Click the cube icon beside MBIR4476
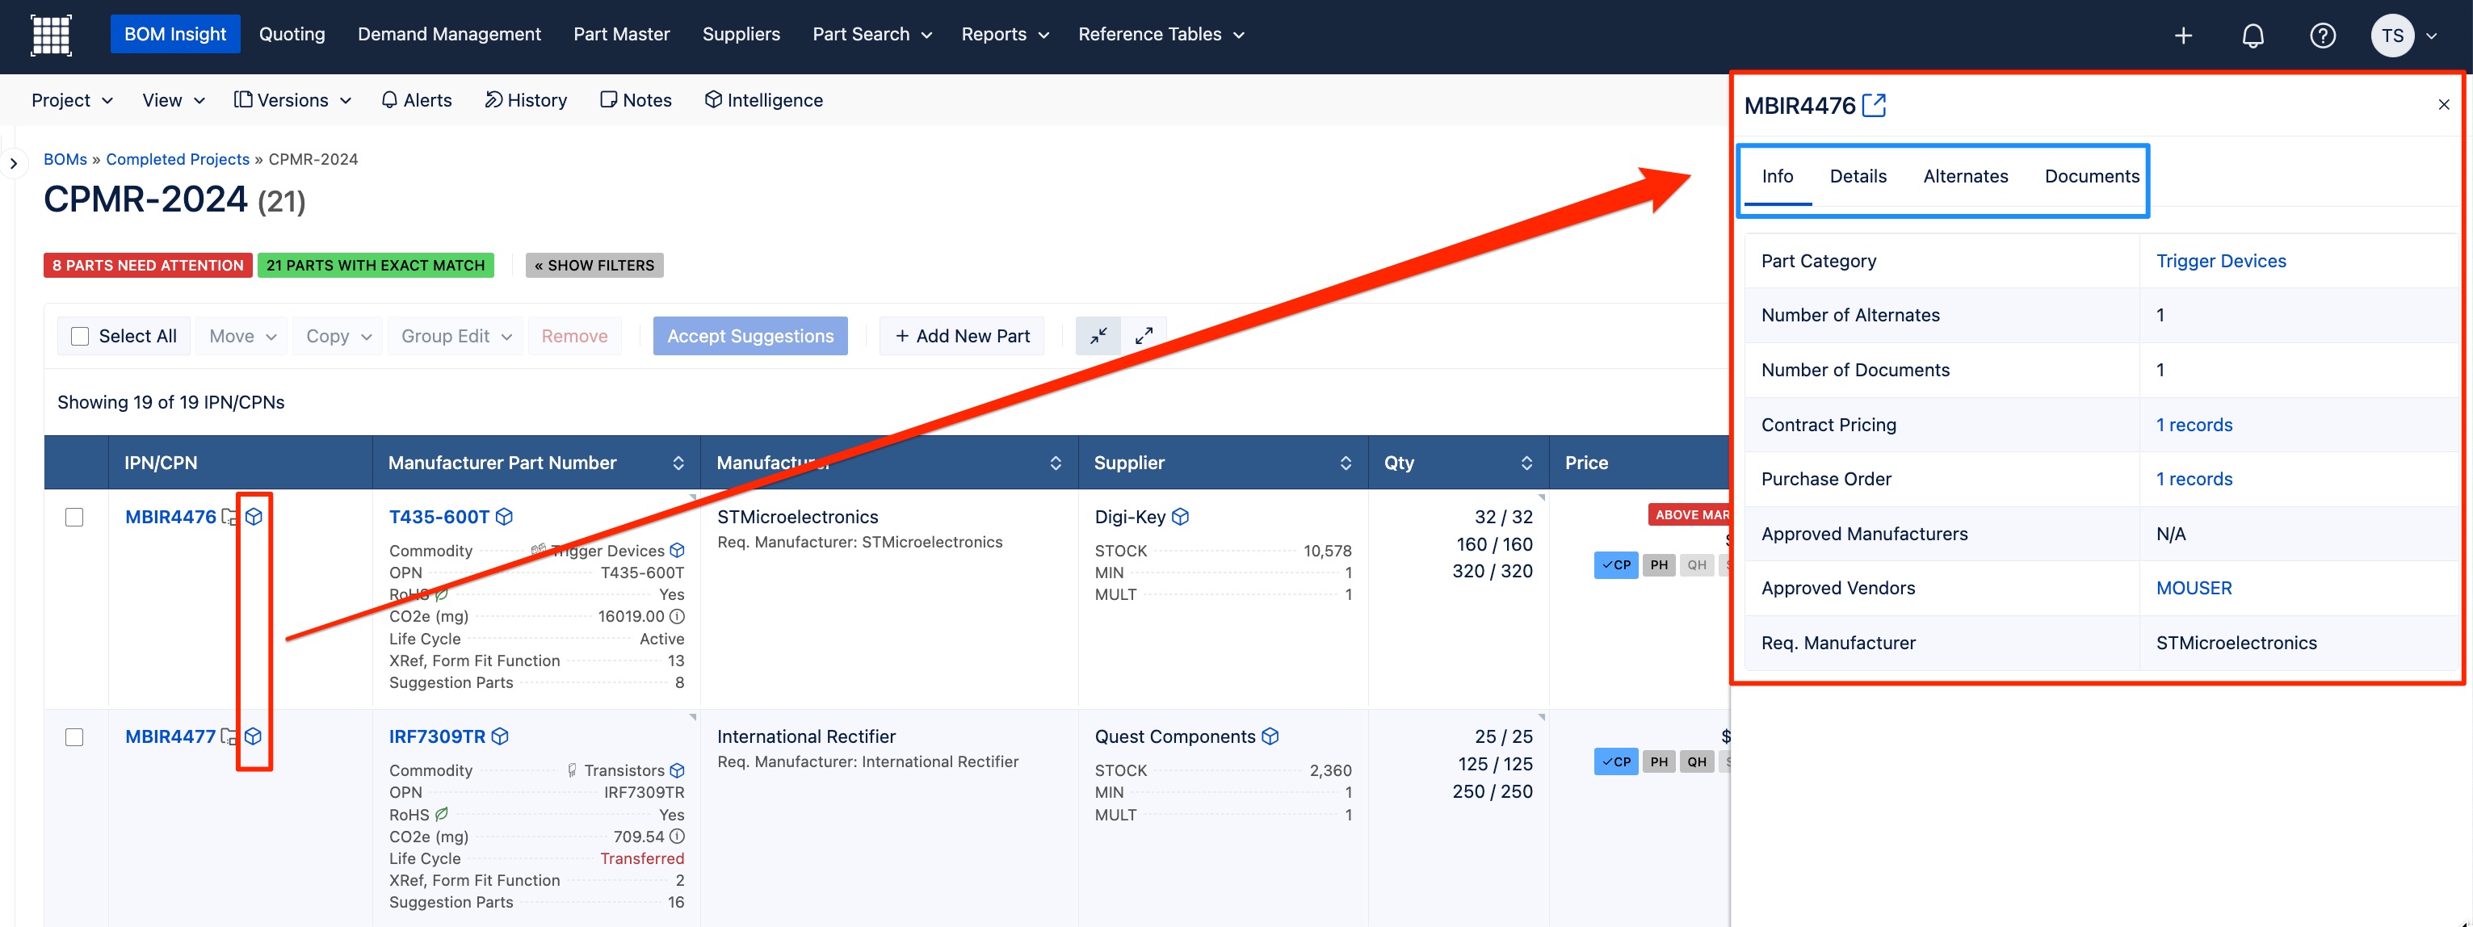 [x=254, y=516]
